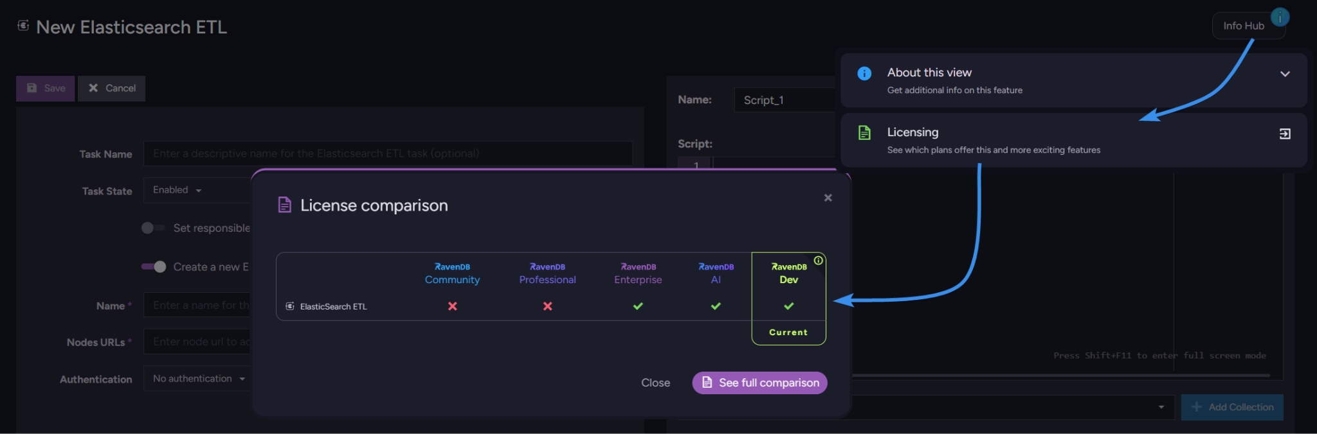Toggle the Set responsible node switch

click(153, 228)
